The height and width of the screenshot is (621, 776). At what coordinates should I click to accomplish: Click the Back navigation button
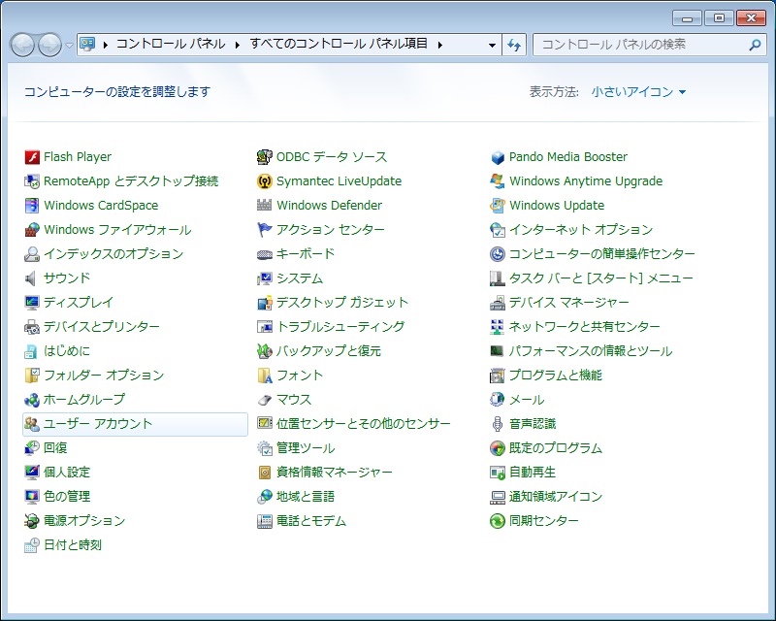22,45
